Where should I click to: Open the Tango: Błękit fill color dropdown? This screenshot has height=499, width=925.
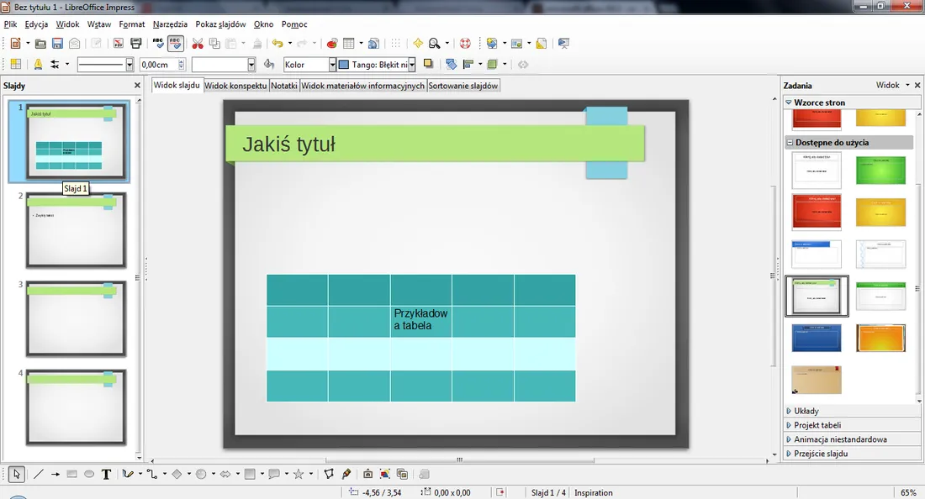click(412, 65)
